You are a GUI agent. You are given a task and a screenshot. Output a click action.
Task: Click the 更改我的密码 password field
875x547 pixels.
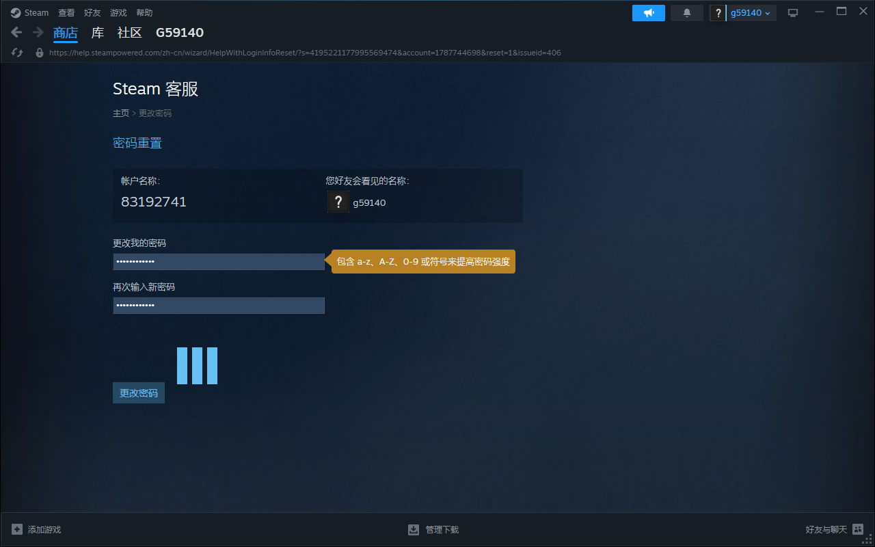(x=219, y=261)
